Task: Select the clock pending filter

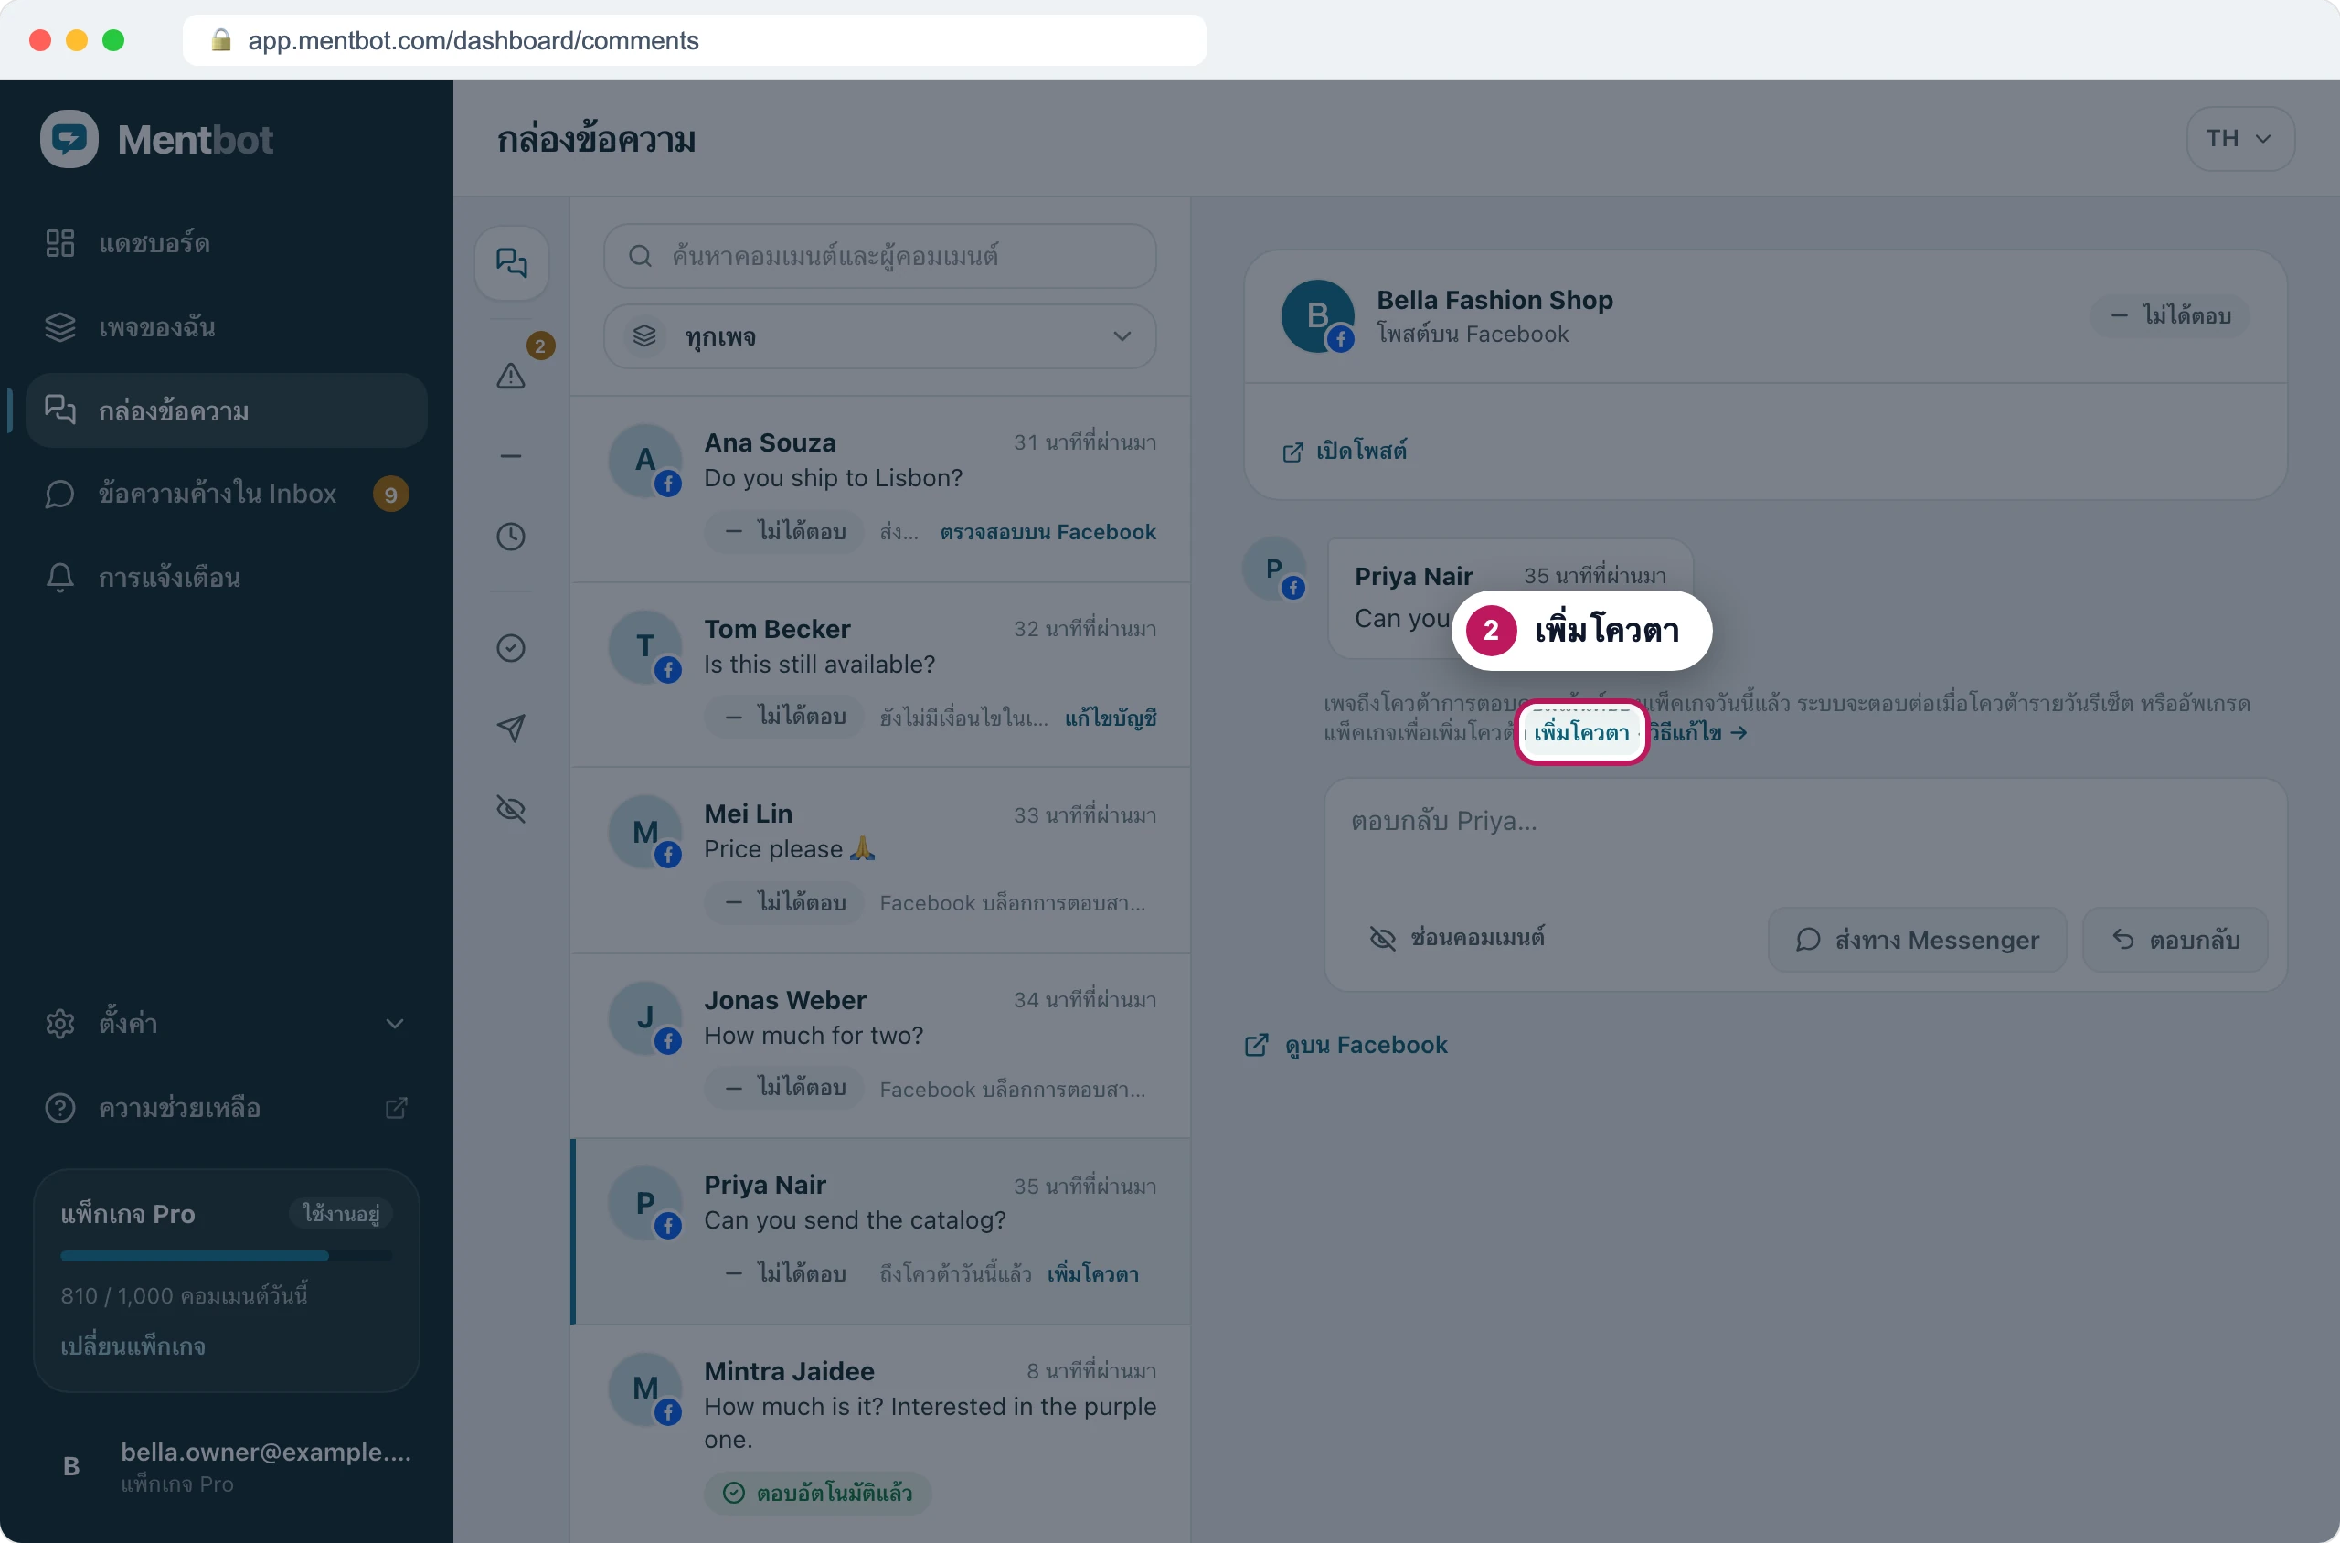Action: coord(511,537)
